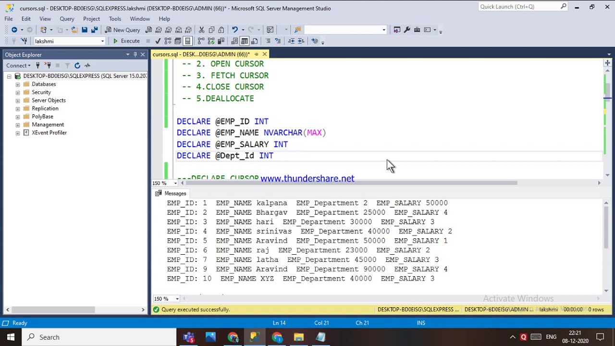The image size is (615, 346).
Task: Open the Edit menu
Action: tap(26, 19)
